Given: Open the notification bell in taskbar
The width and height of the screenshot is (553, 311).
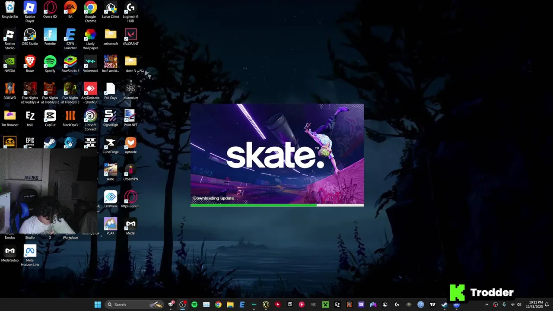Looking at the screenshot, I should (x=547, y=305).
